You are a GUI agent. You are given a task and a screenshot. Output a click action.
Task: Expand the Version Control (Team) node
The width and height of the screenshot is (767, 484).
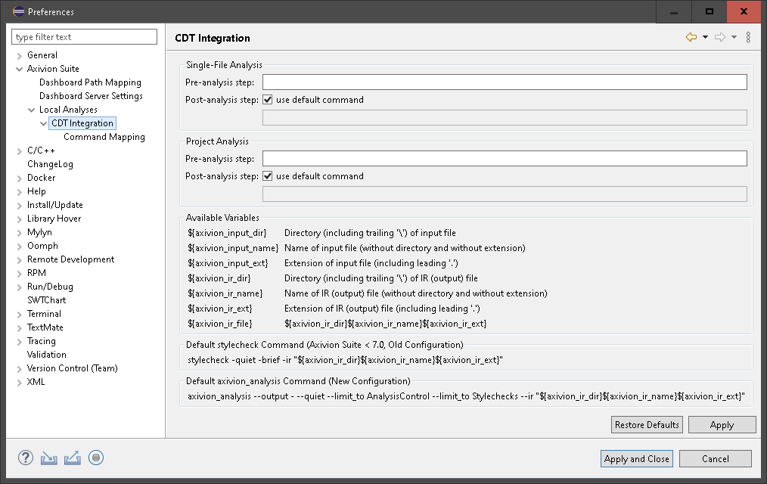[x=20, y=369]
